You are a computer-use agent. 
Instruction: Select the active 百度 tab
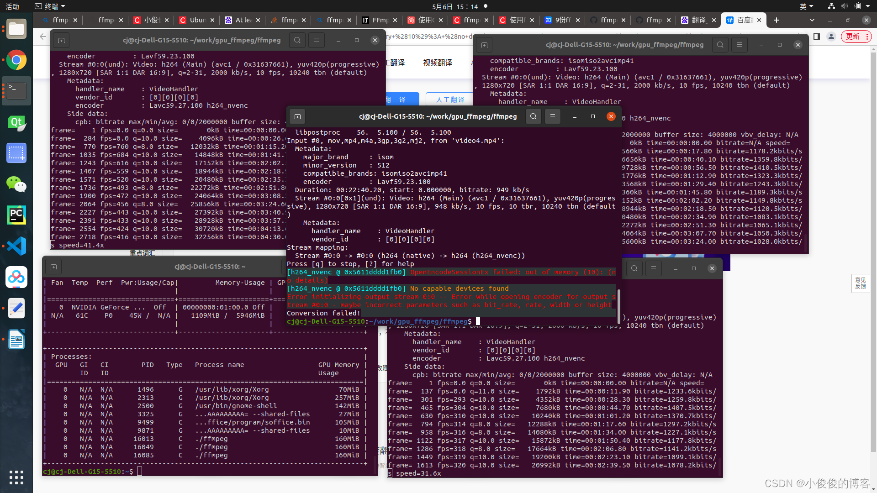(743, 20)
